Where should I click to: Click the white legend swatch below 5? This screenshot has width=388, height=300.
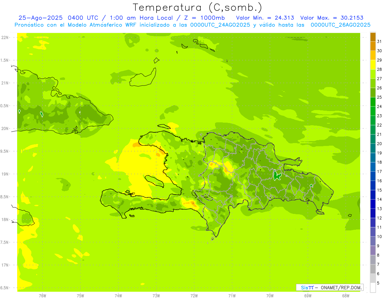tap(373, 287)
